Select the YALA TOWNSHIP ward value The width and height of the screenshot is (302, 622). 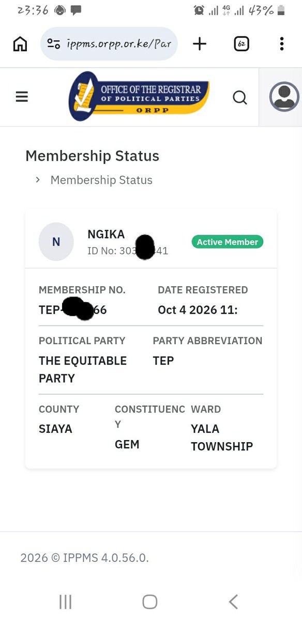222,437
